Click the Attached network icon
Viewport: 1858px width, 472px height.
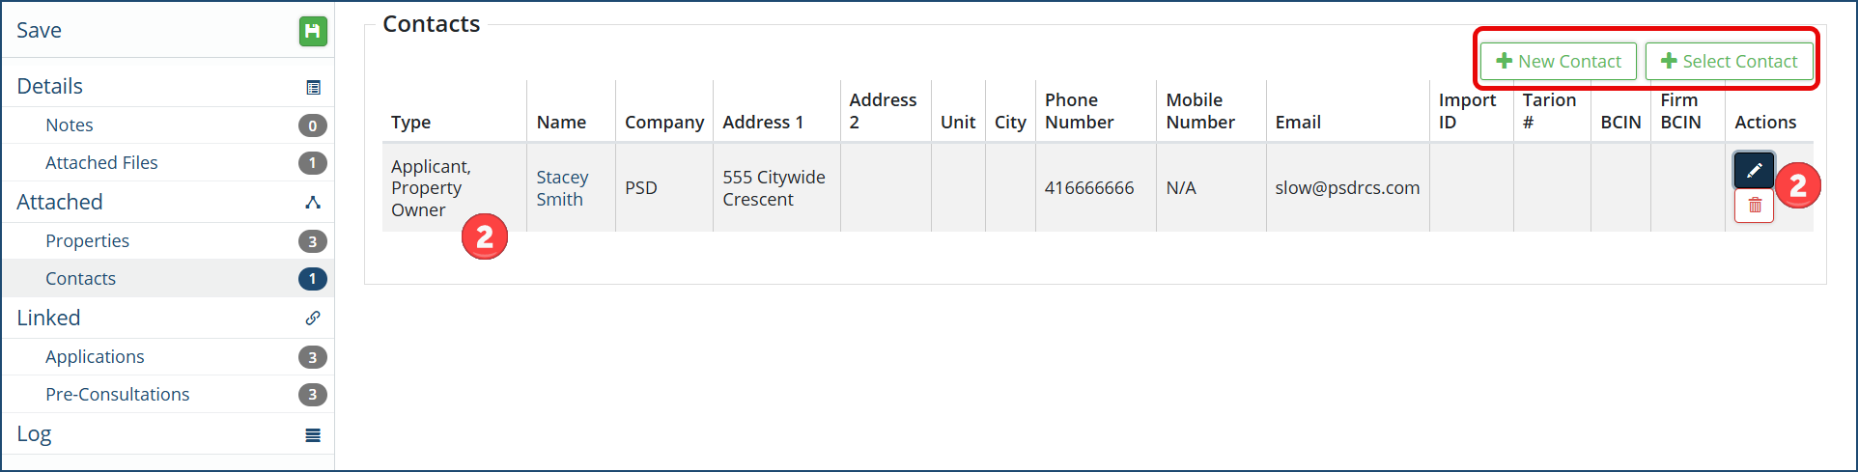pos(313,203)
